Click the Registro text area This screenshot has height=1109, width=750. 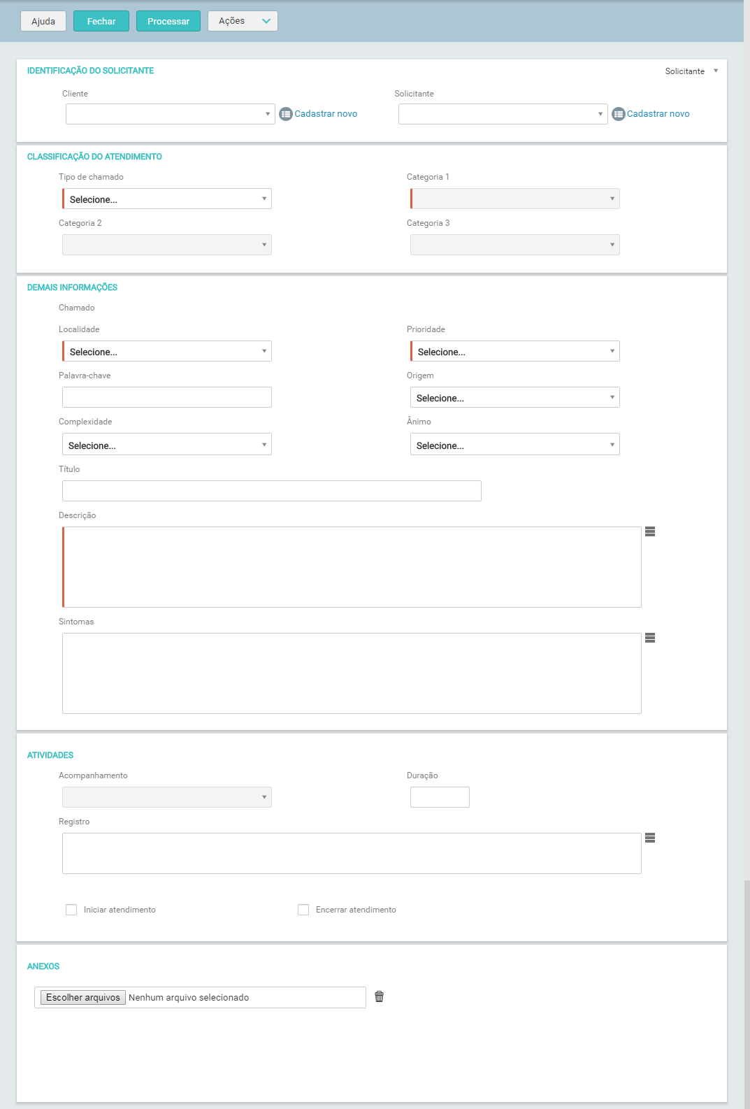pyautogui.click(x=352, y=853)
